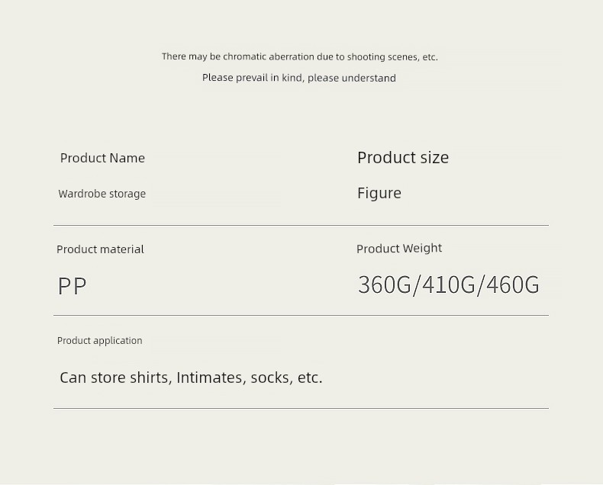Click the "PP" material value
The image size is (603, 485).
(72, 286)
